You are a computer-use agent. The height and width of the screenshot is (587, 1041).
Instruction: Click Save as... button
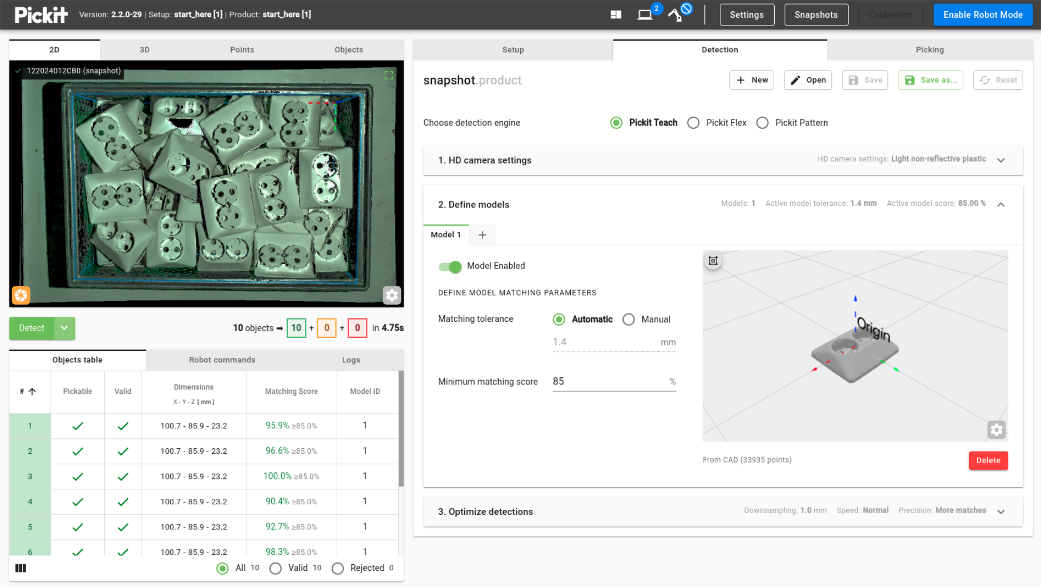coord(931,80)
